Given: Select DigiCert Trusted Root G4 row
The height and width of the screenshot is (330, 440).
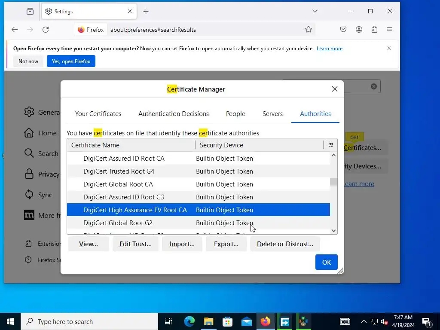Looking at the screenshot, I should [199, 171].
